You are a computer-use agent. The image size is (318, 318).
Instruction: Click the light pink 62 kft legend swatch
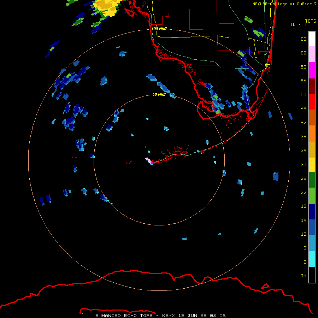pos(312,54)
